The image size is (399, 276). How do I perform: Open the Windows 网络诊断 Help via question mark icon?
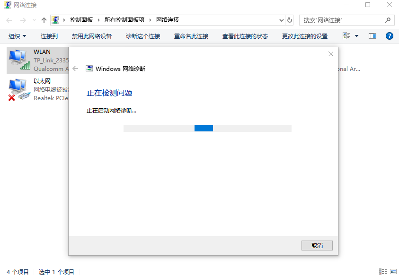pos(389,35)
